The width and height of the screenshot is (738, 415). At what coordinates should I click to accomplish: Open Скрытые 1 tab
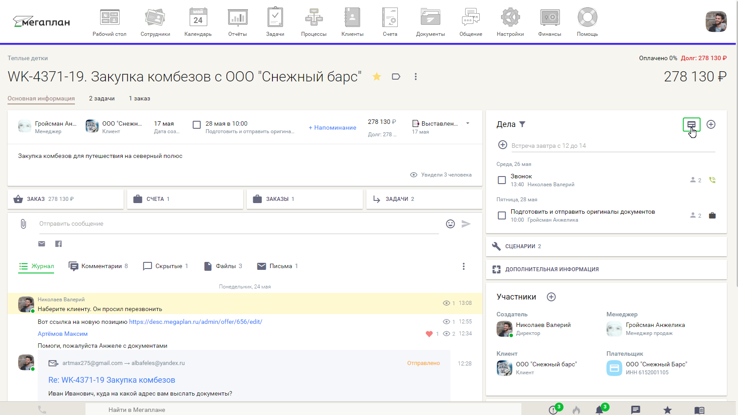click(x=165, y=266)
